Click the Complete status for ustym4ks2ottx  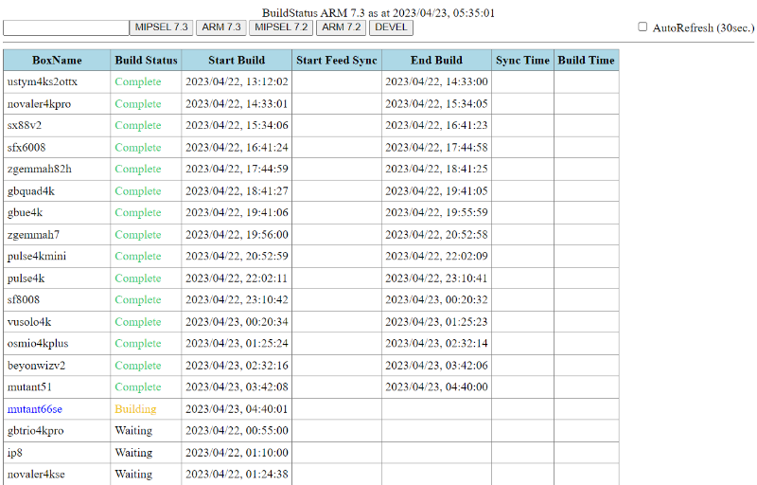[x=138, y=81]
